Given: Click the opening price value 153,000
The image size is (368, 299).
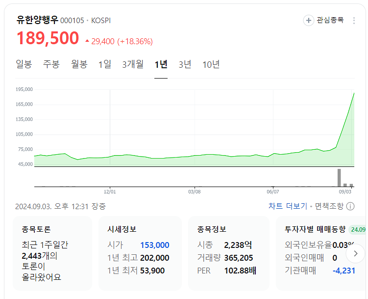Looking at the screenshot, I should (155, 245).
